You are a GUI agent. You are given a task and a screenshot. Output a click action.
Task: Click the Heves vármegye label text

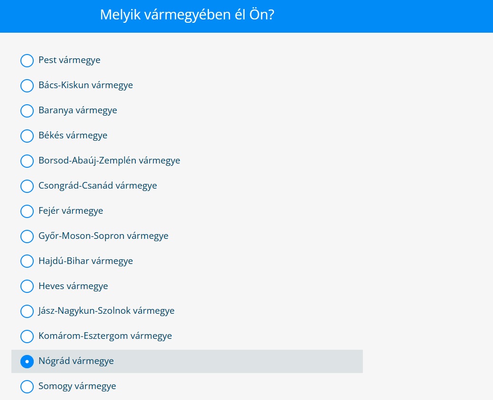[73, 286]
